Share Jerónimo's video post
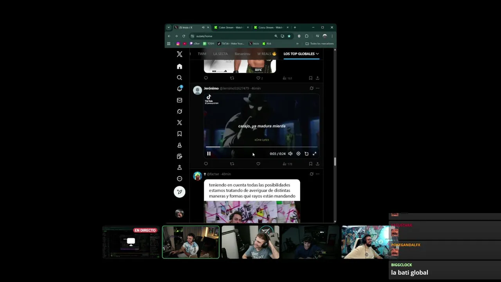Viewport: 501px width, 282px height. (x=317, y=164)
